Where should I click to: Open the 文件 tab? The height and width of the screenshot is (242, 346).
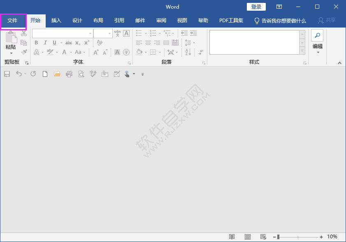12,21
